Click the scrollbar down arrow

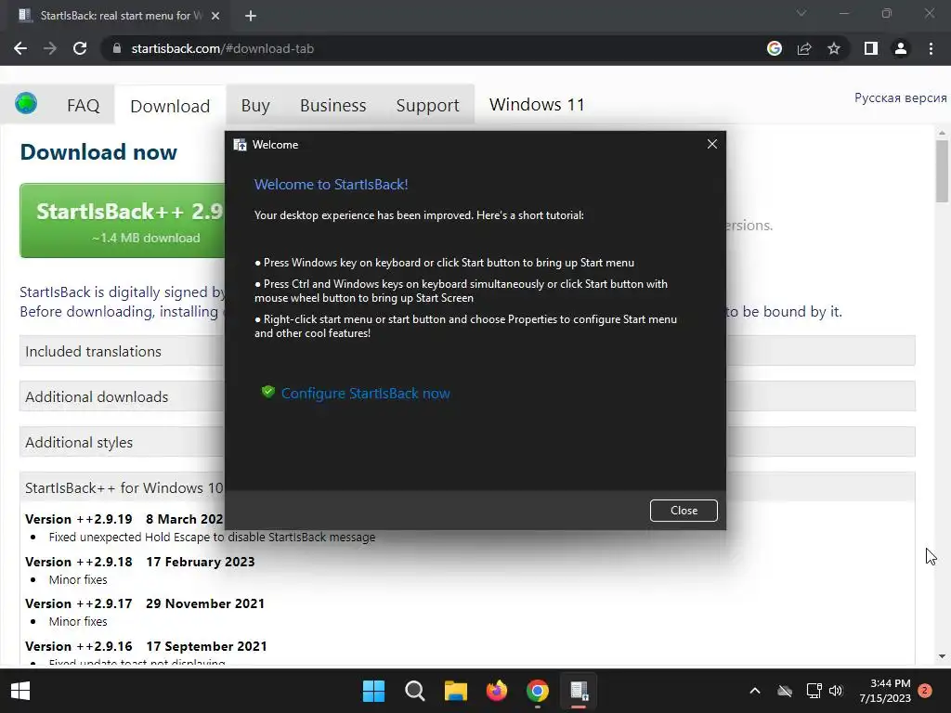pos(942,656)
